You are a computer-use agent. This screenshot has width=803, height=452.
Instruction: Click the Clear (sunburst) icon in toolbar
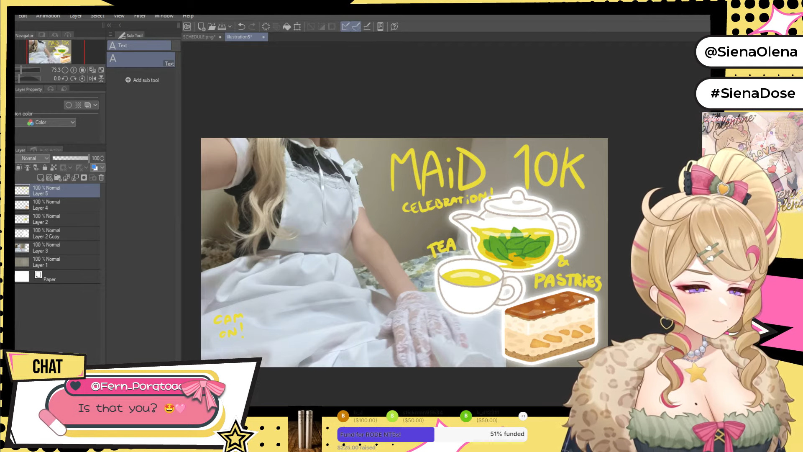(x=266, y=27)
